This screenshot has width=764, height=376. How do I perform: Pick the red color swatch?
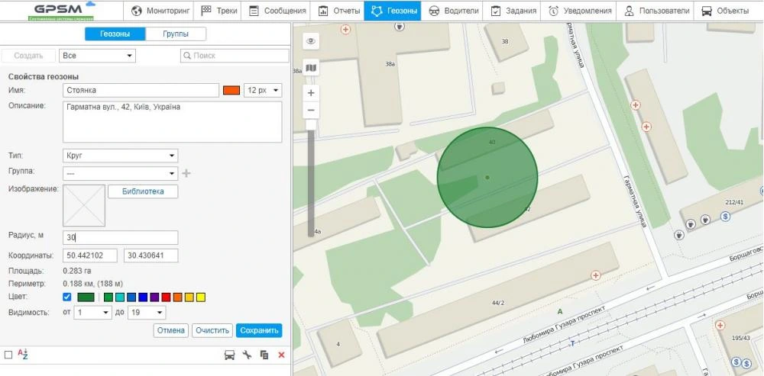(x=166, y=297)
